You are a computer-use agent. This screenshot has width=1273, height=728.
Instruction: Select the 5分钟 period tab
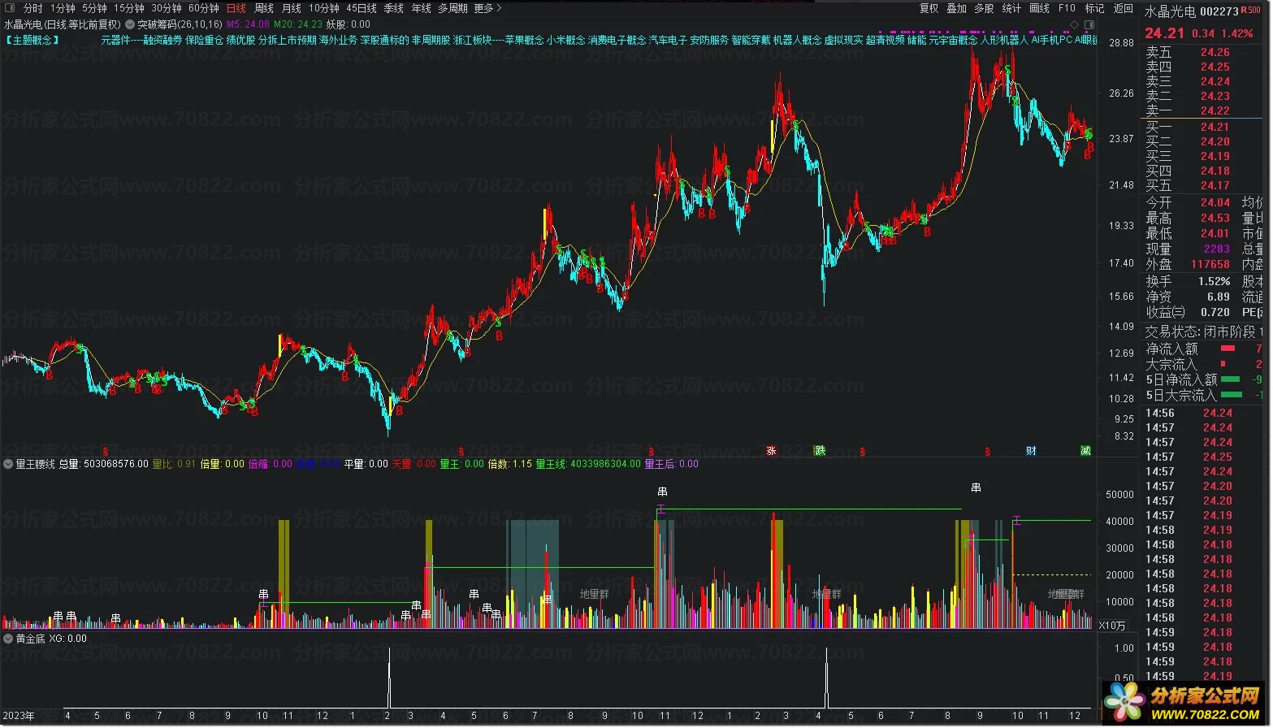pyautogui.click(x=94, y=8)
